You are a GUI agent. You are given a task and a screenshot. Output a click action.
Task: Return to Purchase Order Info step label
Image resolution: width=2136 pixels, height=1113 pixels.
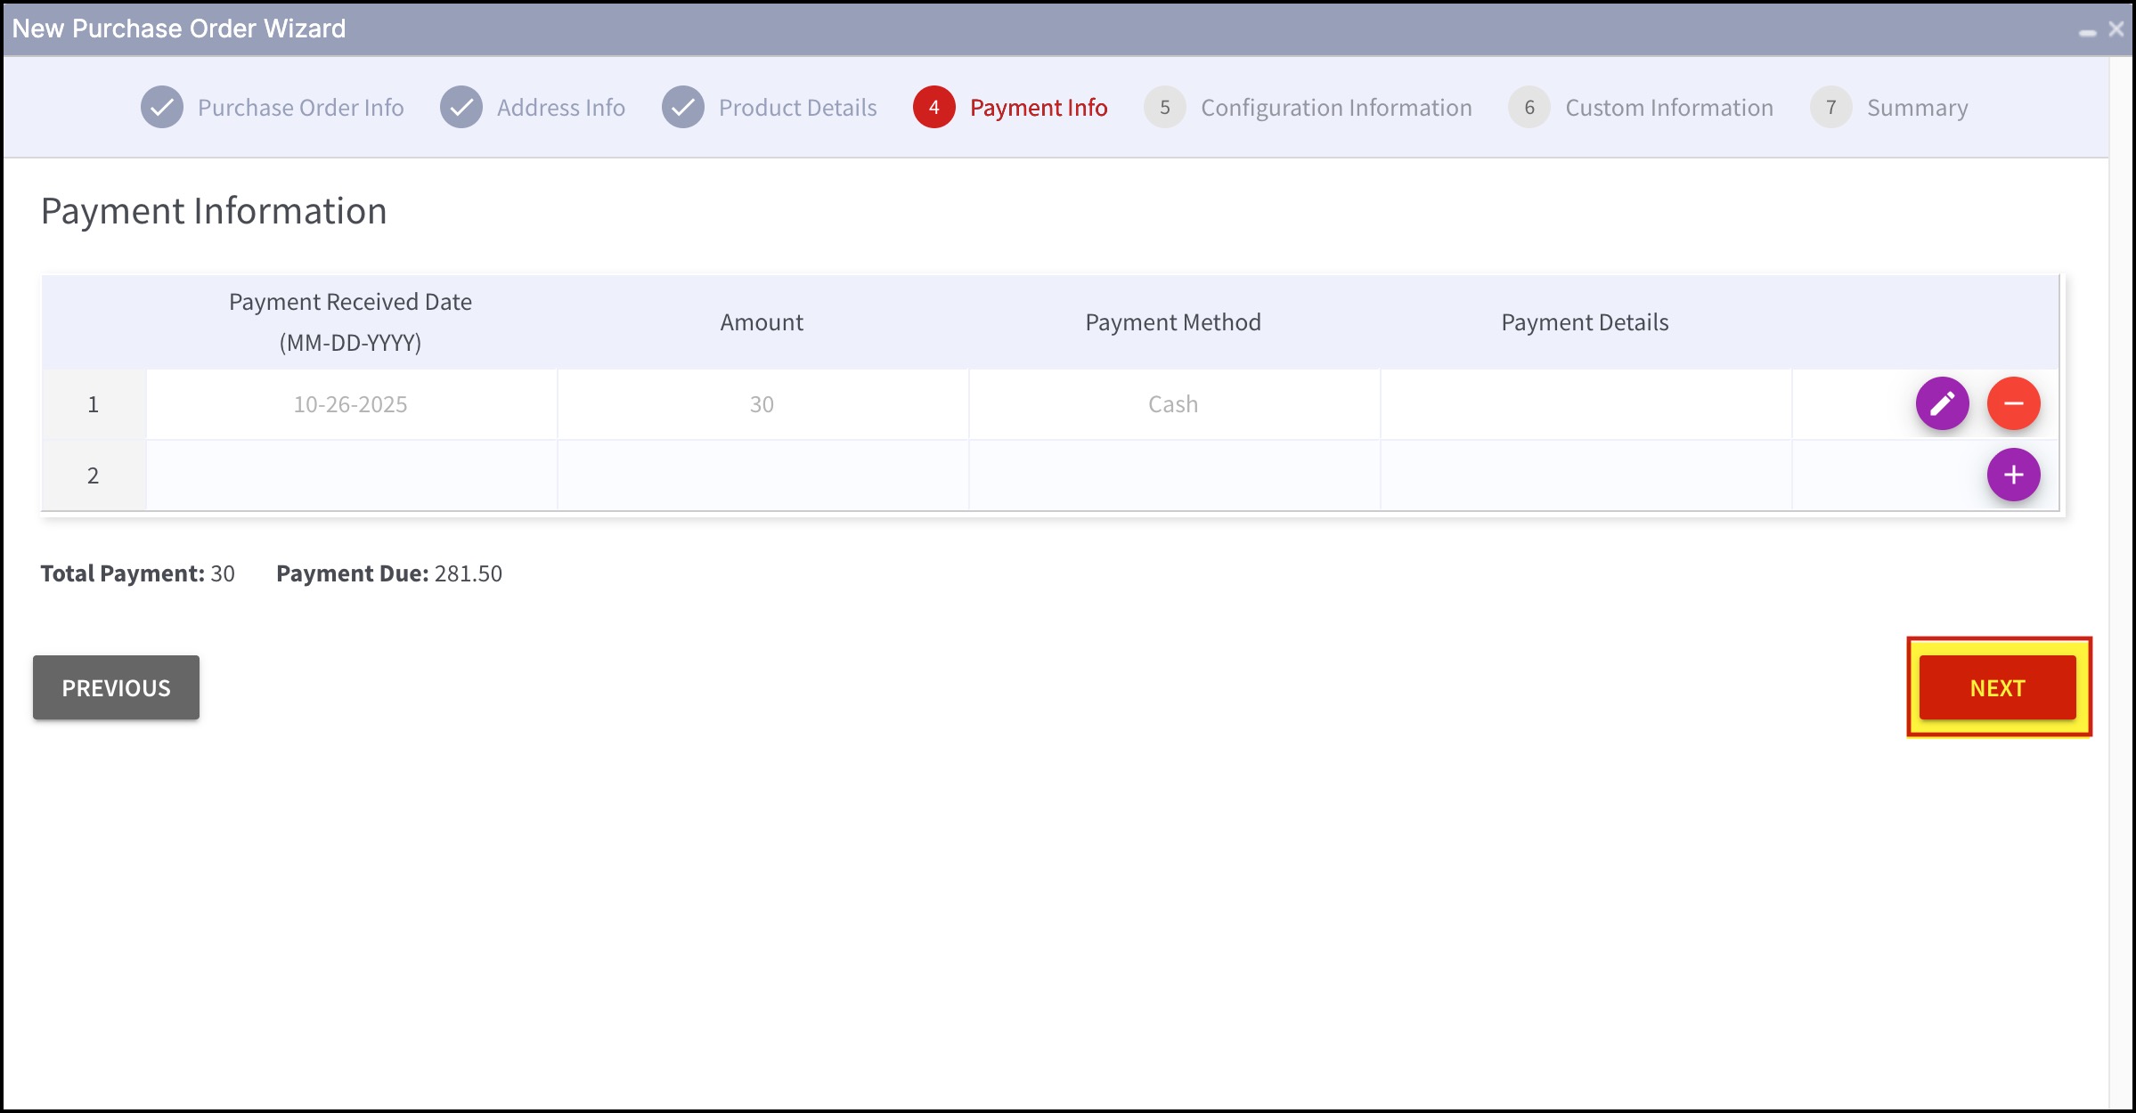300,108
